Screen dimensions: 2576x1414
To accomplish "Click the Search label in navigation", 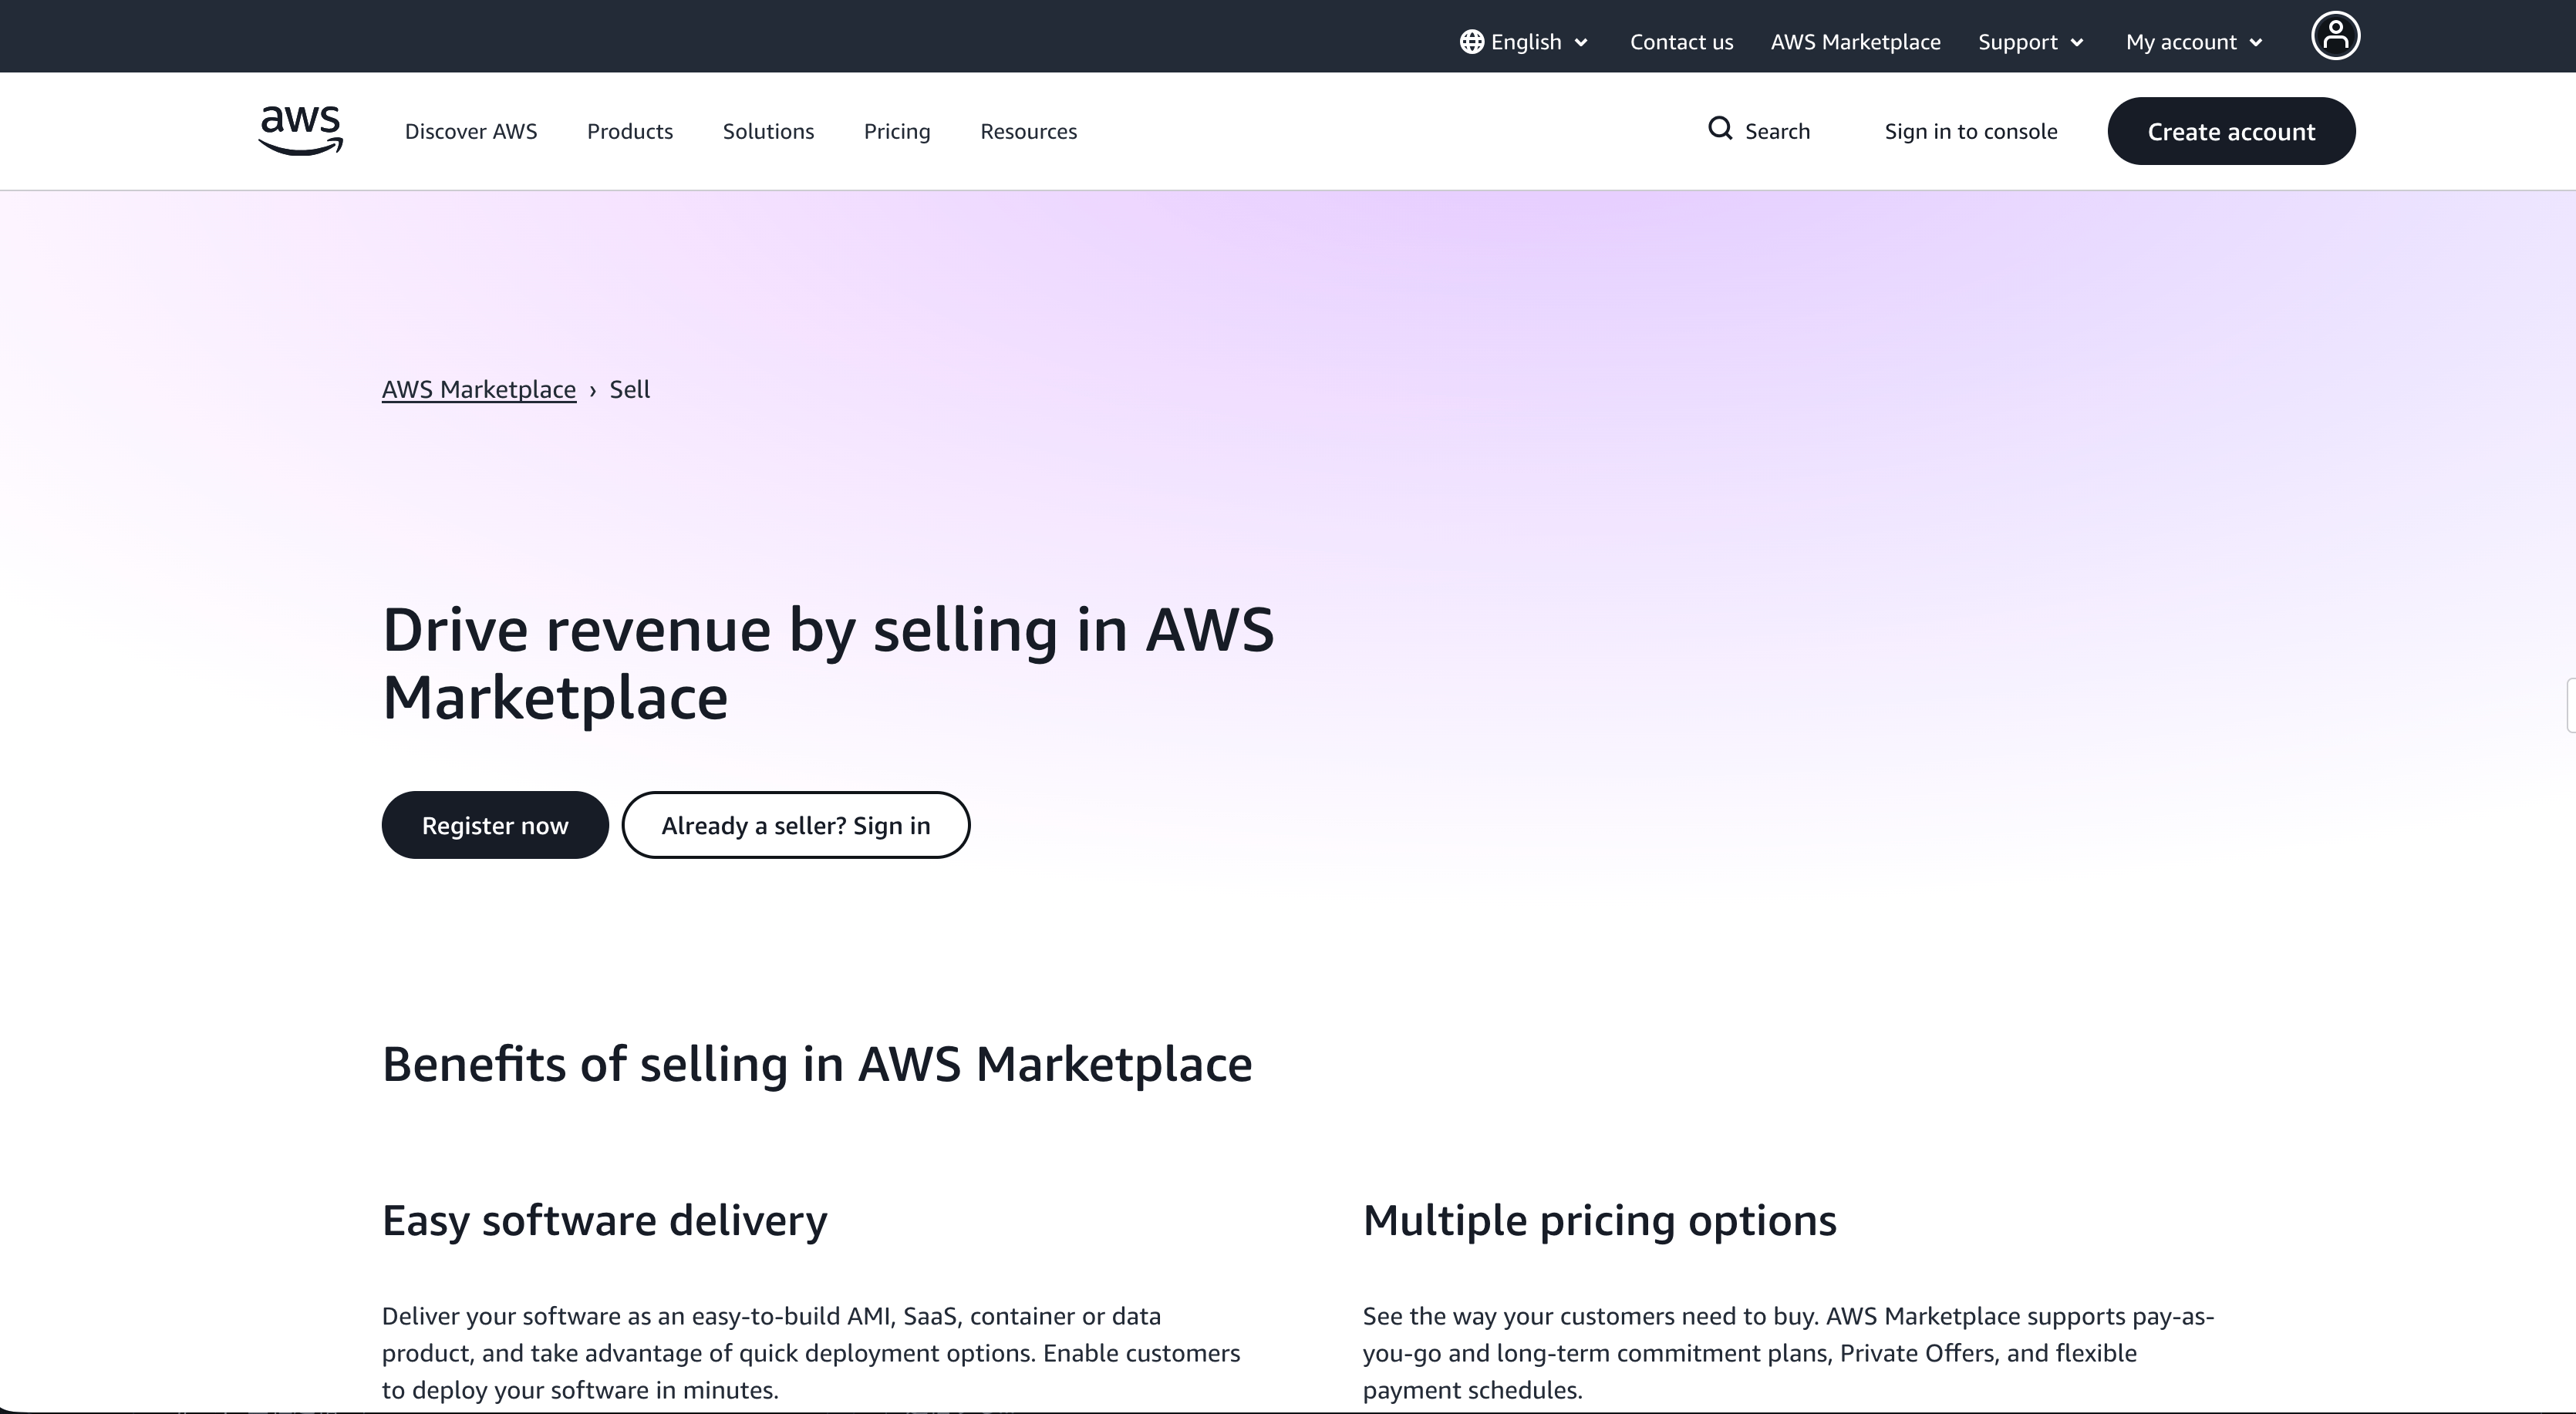I will [x=1777, y=131].
